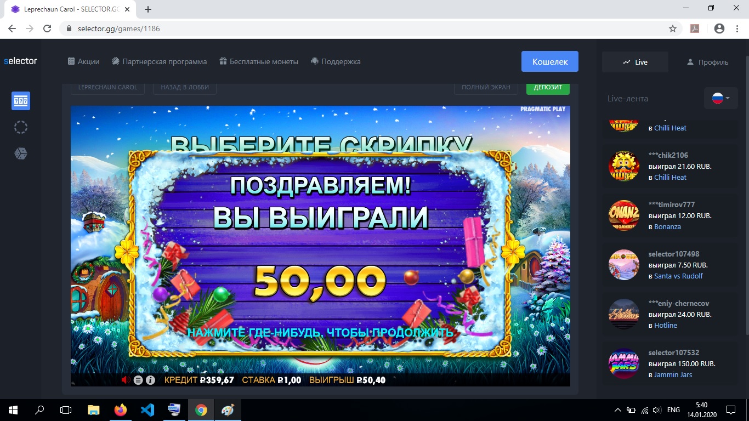Open Visual Studio Code from the taskbar
This screenshot has height=421, width=749.
[x=147, y=410]
